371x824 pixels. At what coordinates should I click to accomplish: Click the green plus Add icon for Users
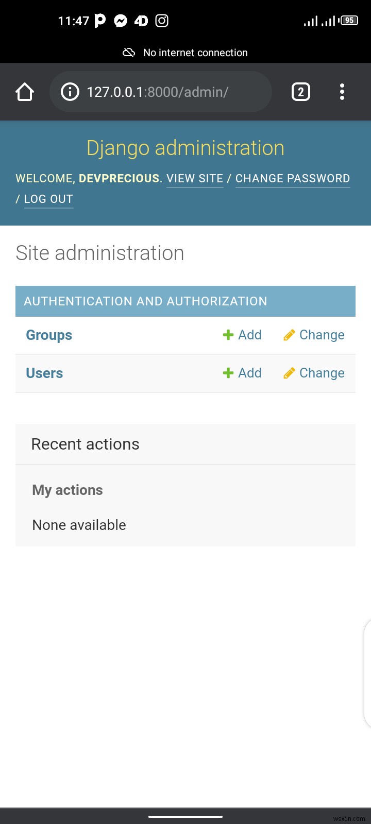click(227, 373)
